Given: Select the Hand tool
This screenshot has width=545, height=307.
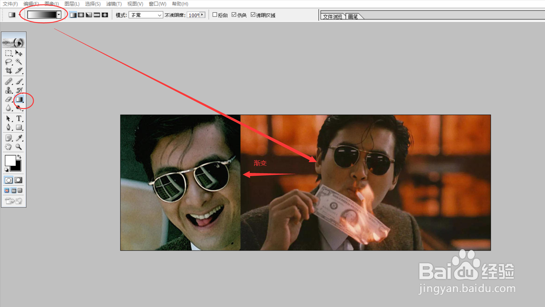Looking at the screenshot, I should 8,147.
